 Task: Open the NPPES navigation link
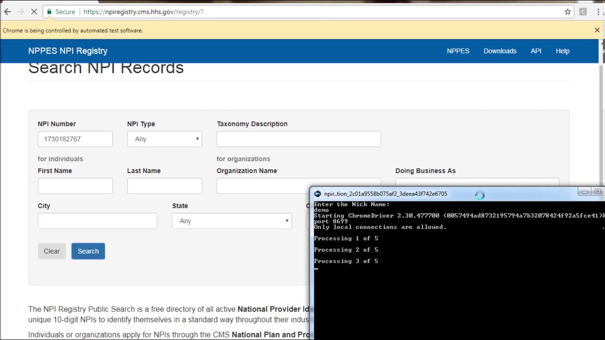click(458, 51)
